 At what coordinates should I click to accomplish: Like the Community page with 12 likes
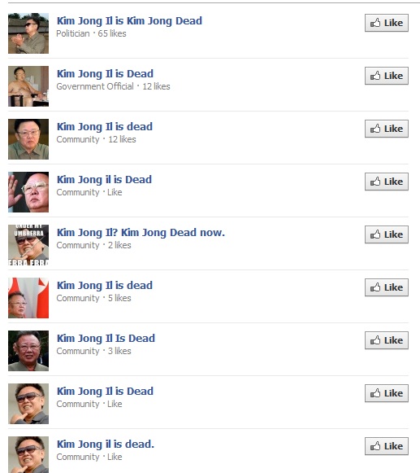tap(386, 129)
